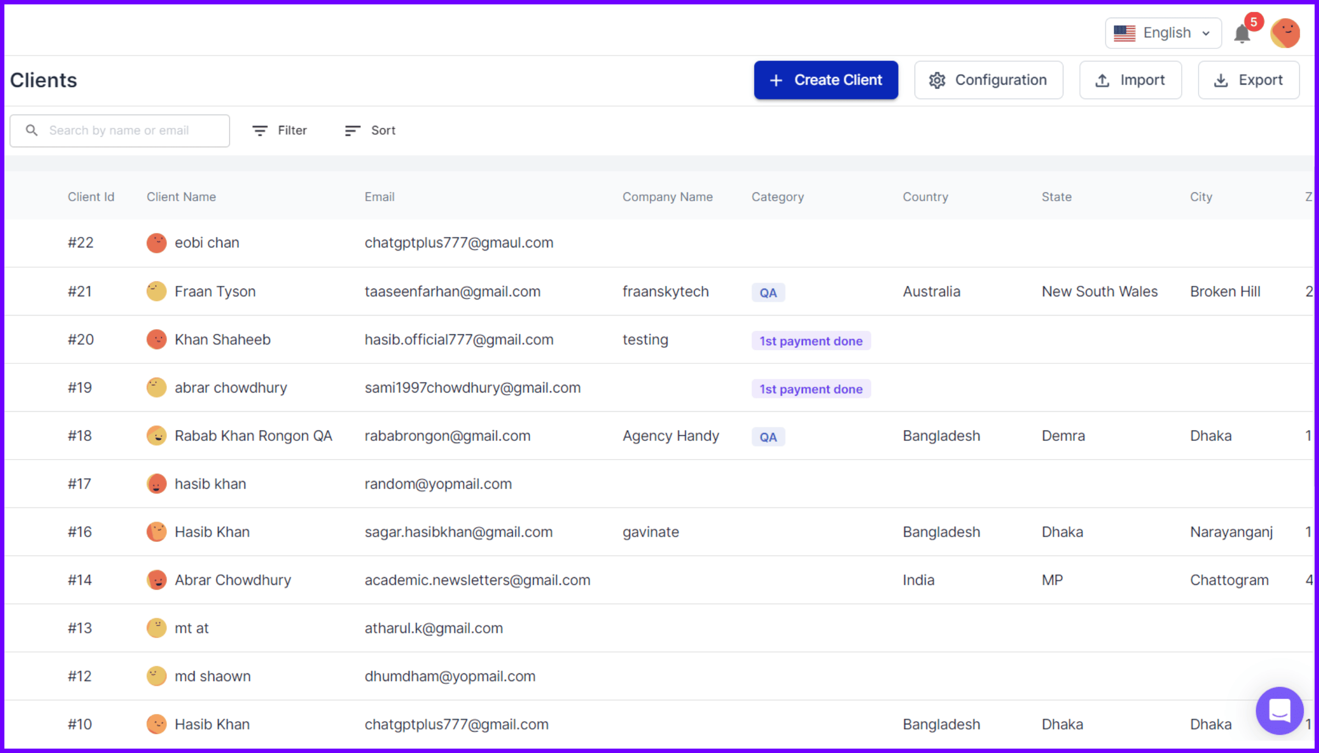
Task: Click email hasib.official777@gmail.com
Action: pyautogui.click(x=459, y=339)
